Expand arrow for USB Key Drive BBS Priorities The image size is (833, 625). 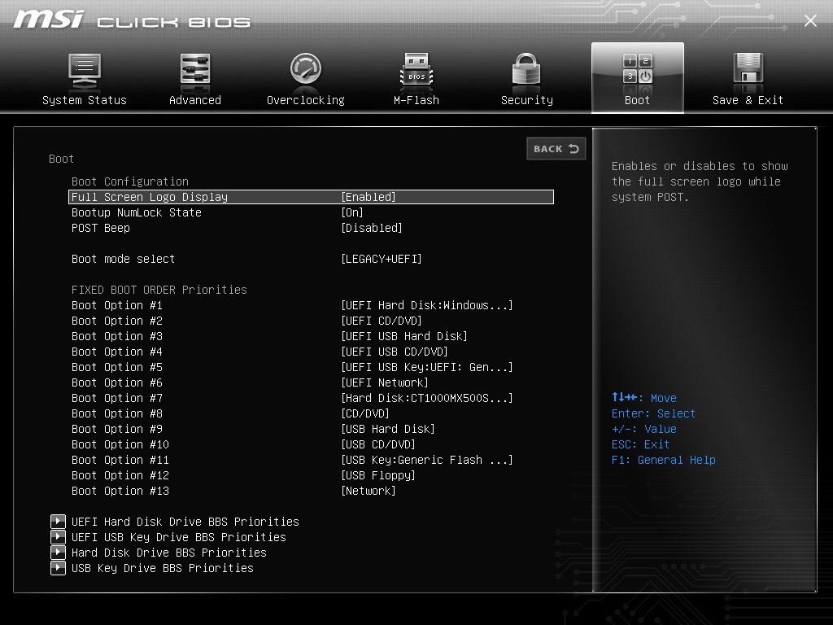click(58, 568)
